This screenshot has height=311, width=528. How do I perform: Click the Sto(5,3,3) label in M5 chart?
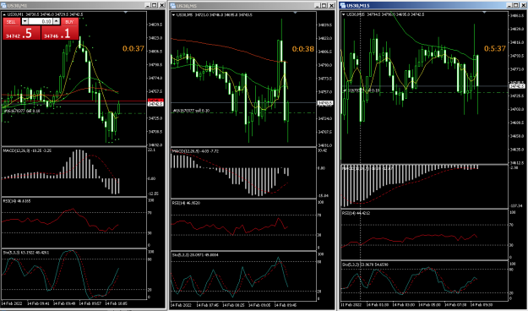coord(195,255)
